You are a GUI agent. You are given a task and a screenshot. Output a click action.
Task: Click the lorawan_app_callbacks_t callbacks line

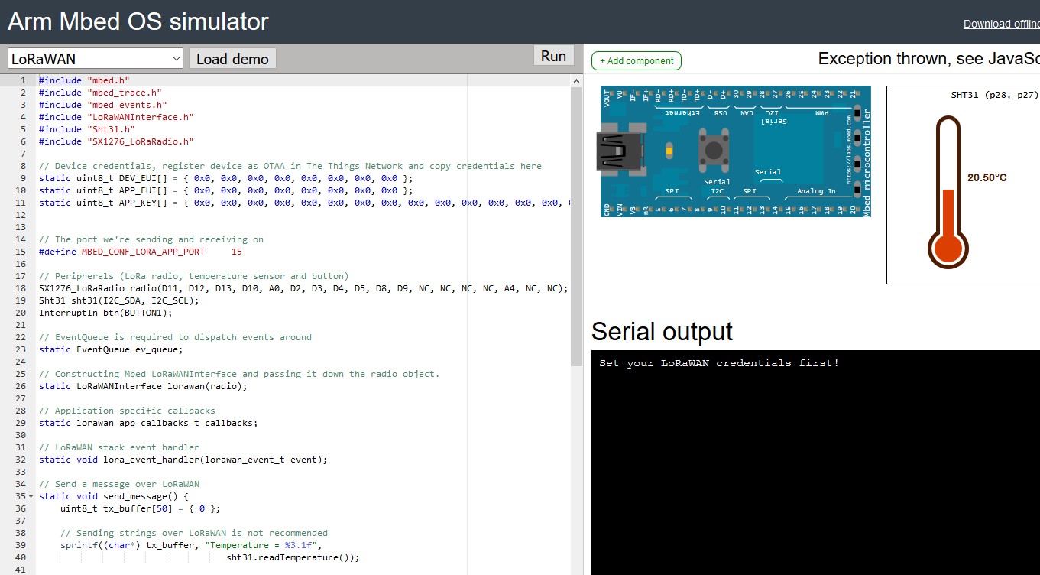pos(148,423)
